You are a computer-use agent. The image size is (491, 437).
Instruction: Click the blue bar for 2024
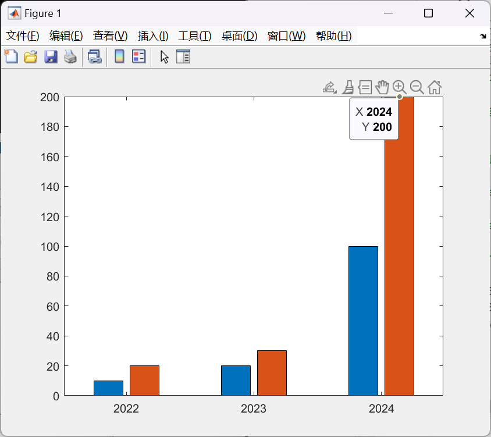363,320
